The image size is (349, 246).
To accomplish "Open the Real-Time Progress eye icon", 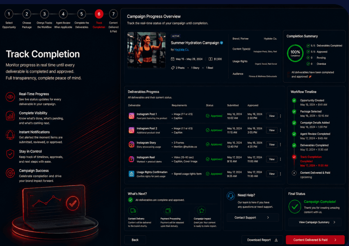I will [10, 97].
